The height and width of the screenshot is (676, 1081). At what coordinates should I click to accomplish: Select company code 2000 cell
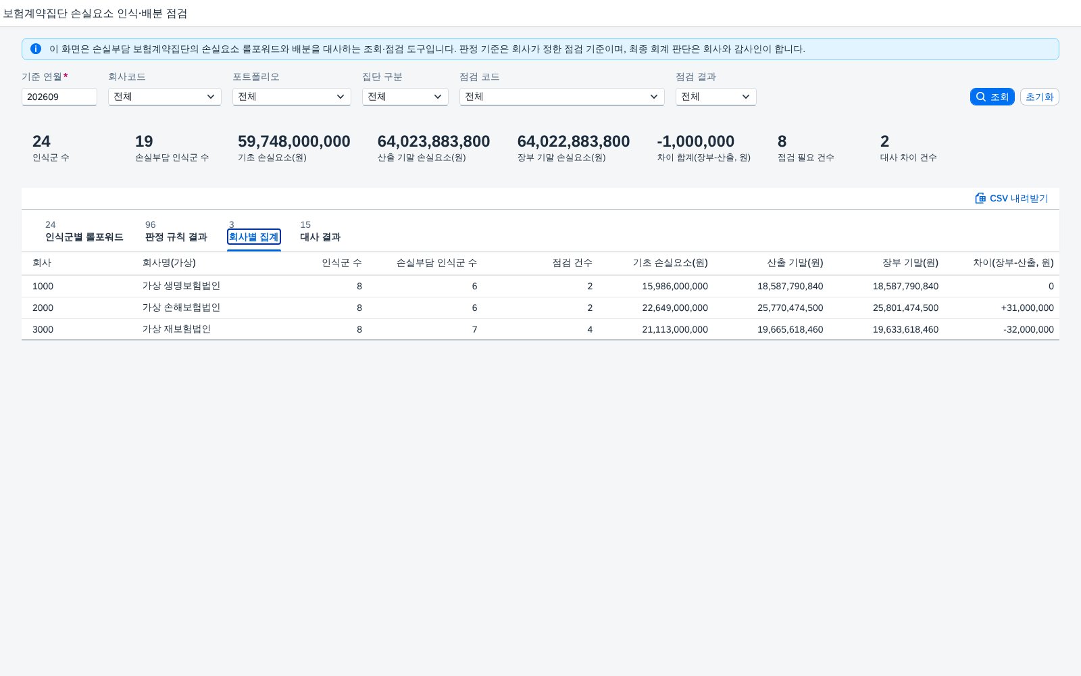click(x=43, y=308)
